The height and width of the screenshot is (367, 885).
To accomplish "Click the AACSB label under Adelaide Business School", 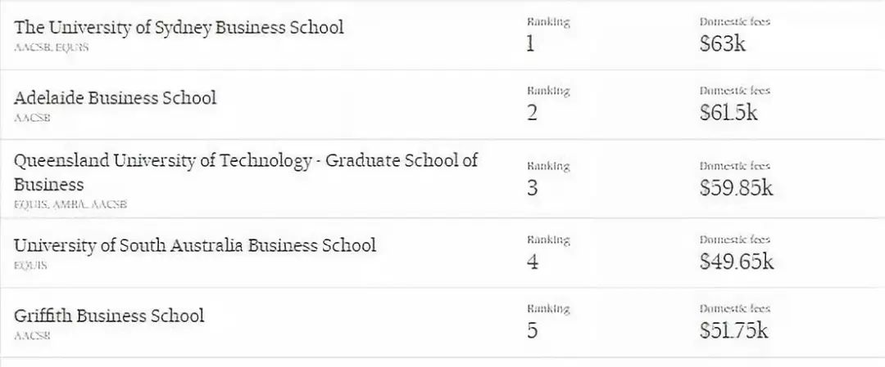I will pyautogui.click(x=32, y=118).
